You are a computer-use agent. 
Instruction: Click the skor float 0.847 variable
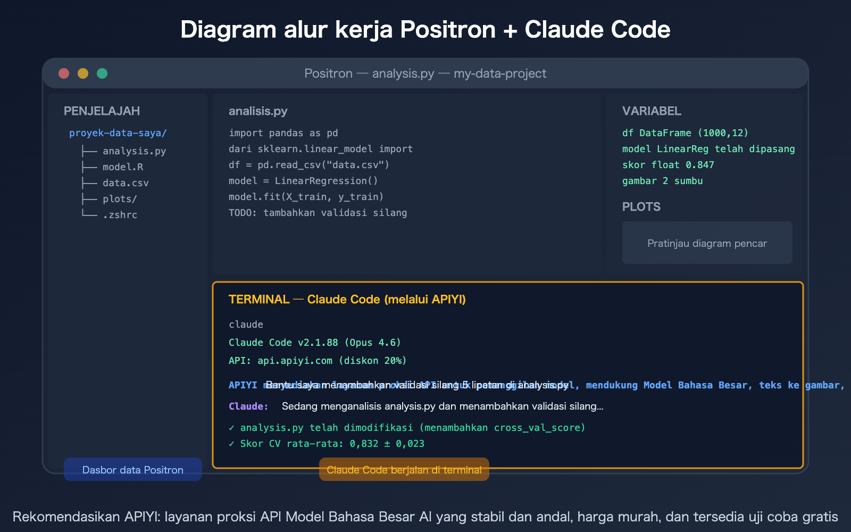pyautogui.click(x=668, y=165)
